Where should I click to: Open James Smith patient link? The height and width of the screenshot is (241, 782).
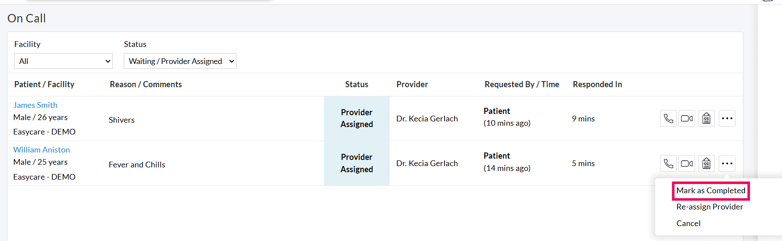[35, 105]
